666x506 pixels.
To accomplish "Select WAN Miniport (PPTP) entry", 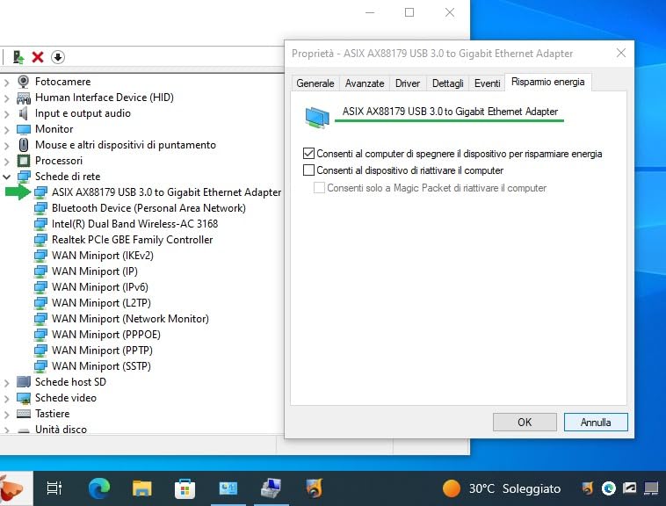I will point(102,351).
